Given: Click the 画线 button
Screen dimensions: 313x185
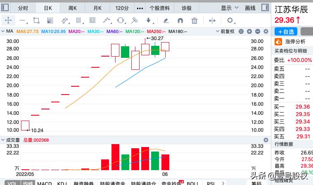Looking at the screenshot, I should (250, 8).
